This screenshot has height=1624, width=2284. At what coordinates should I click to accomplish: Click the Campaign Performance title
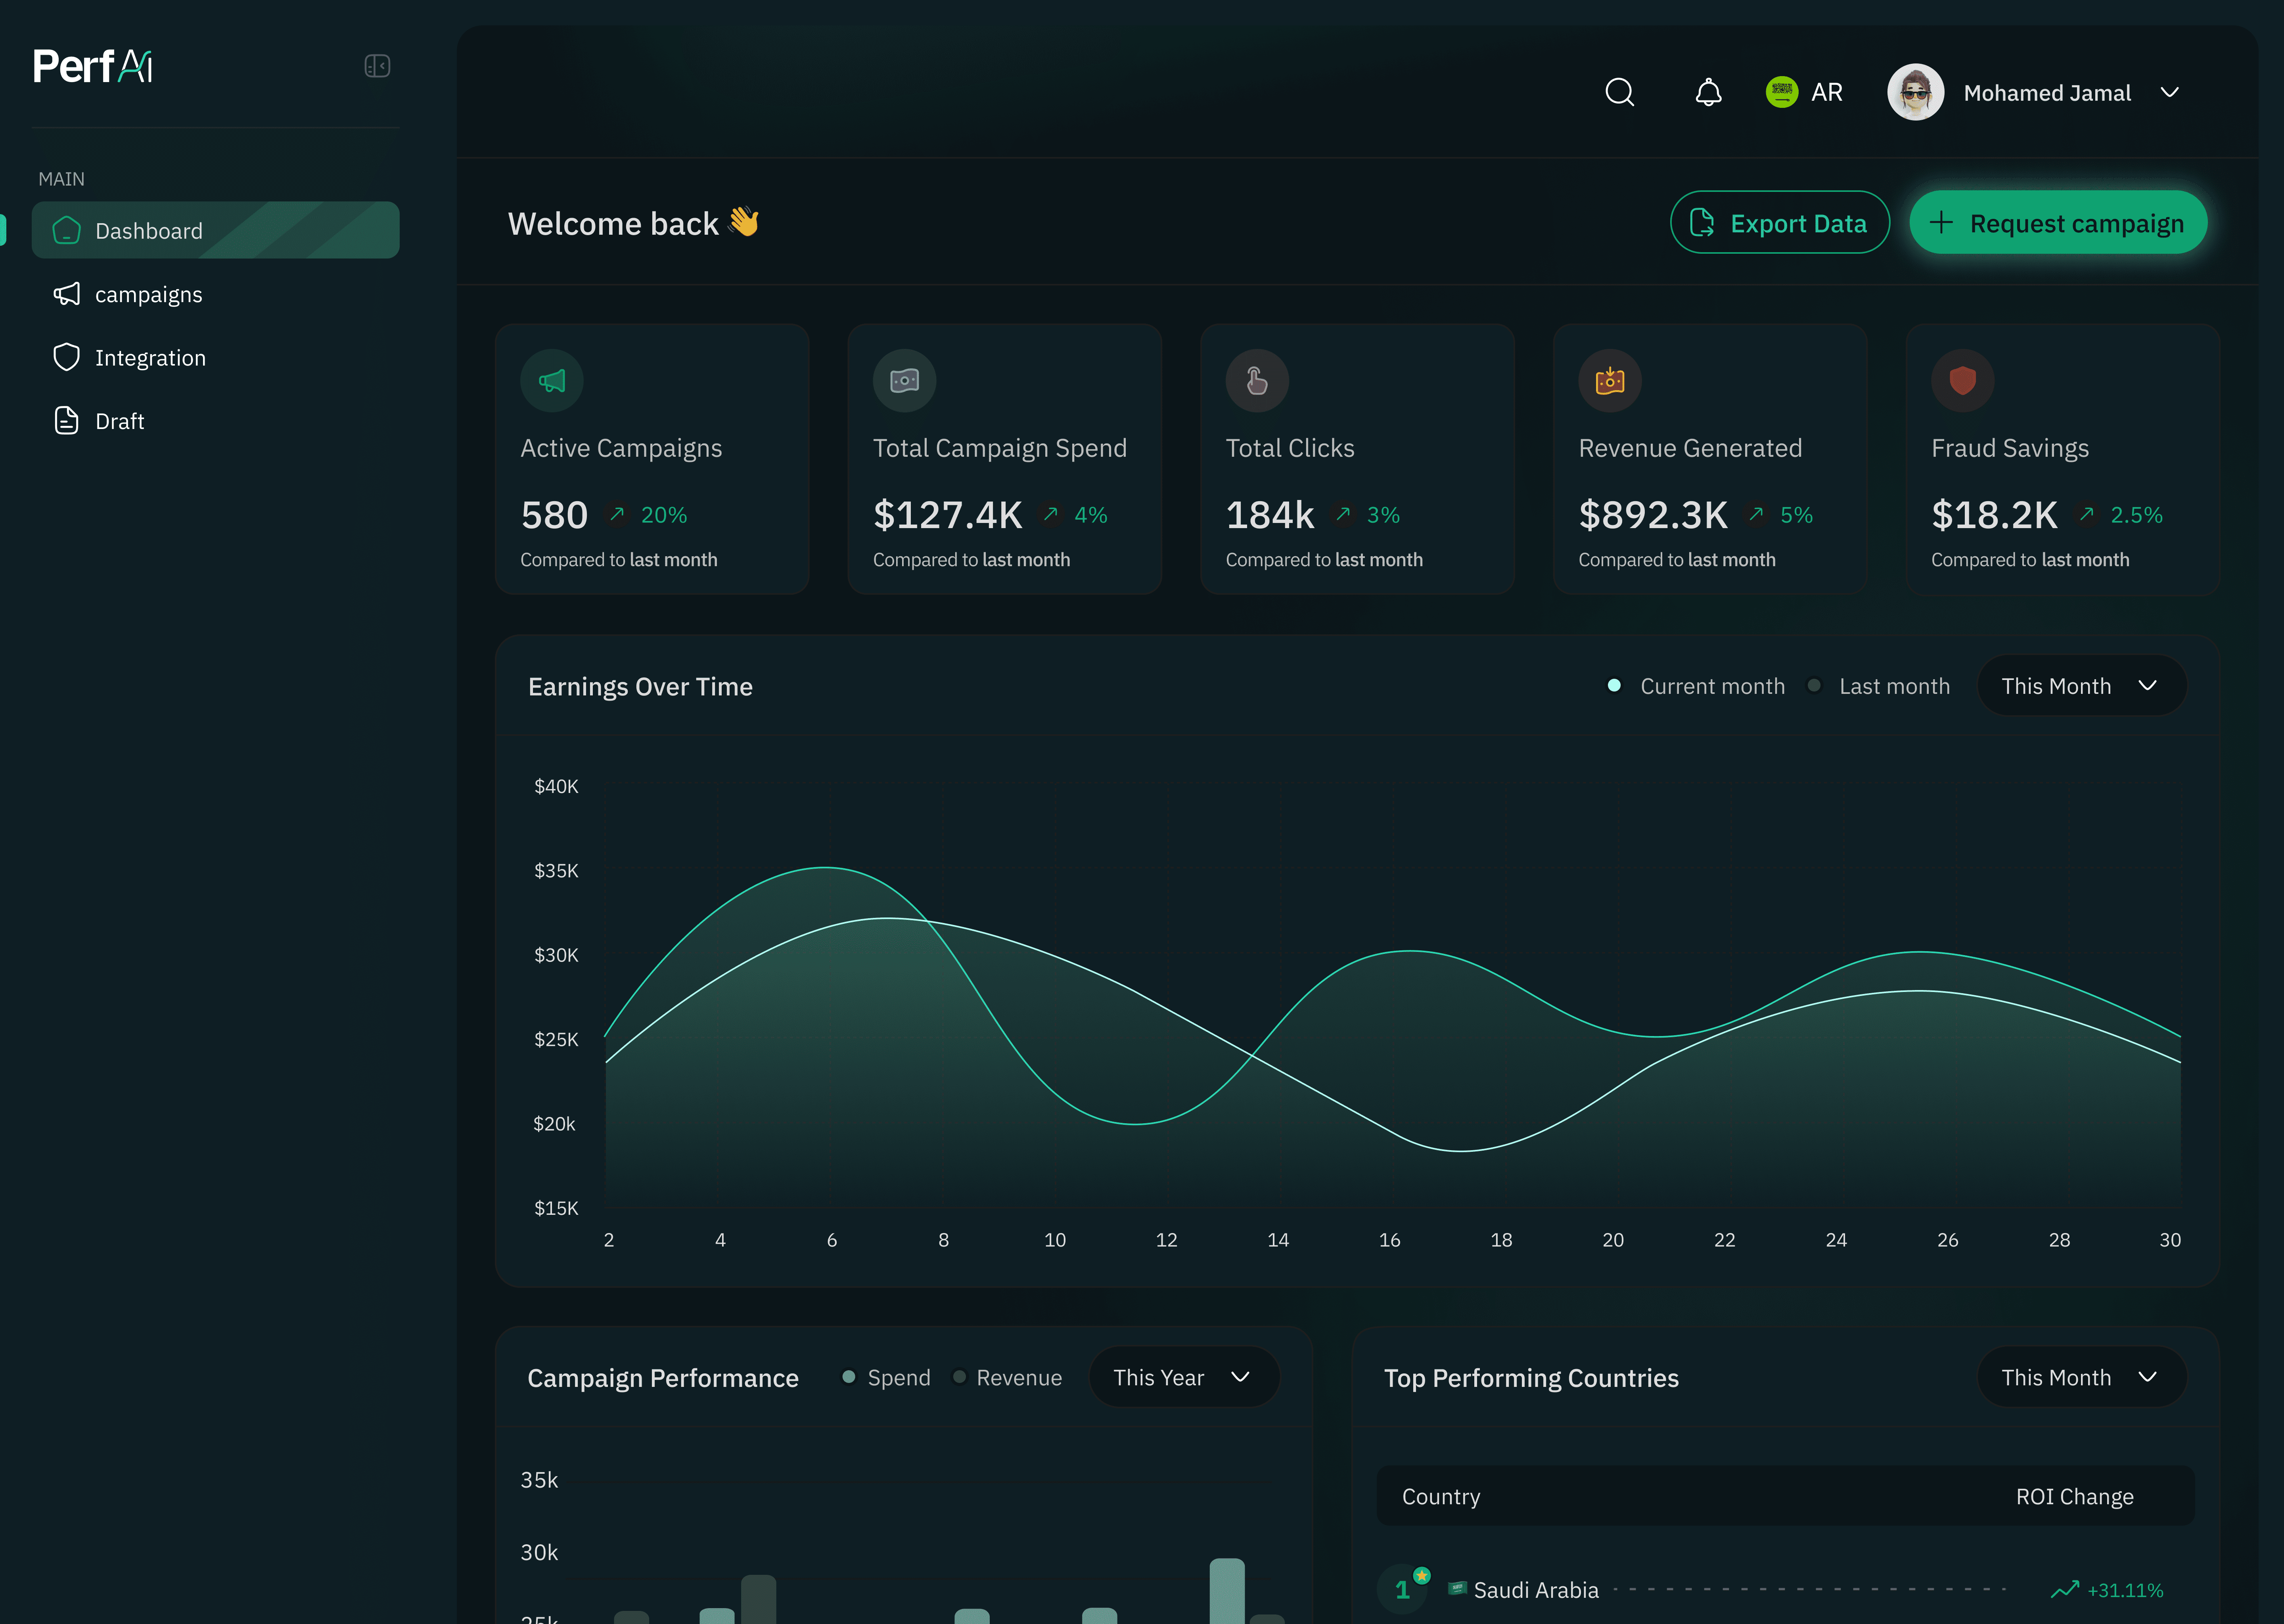(x=663, y=1378)
